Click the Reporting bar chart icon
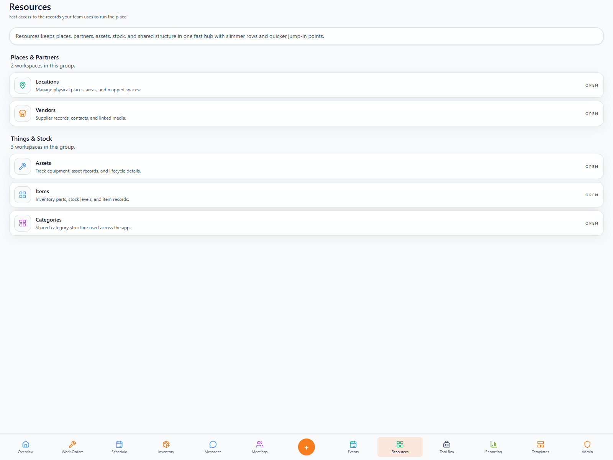This screenshot has height=460, width=613. 493,444
